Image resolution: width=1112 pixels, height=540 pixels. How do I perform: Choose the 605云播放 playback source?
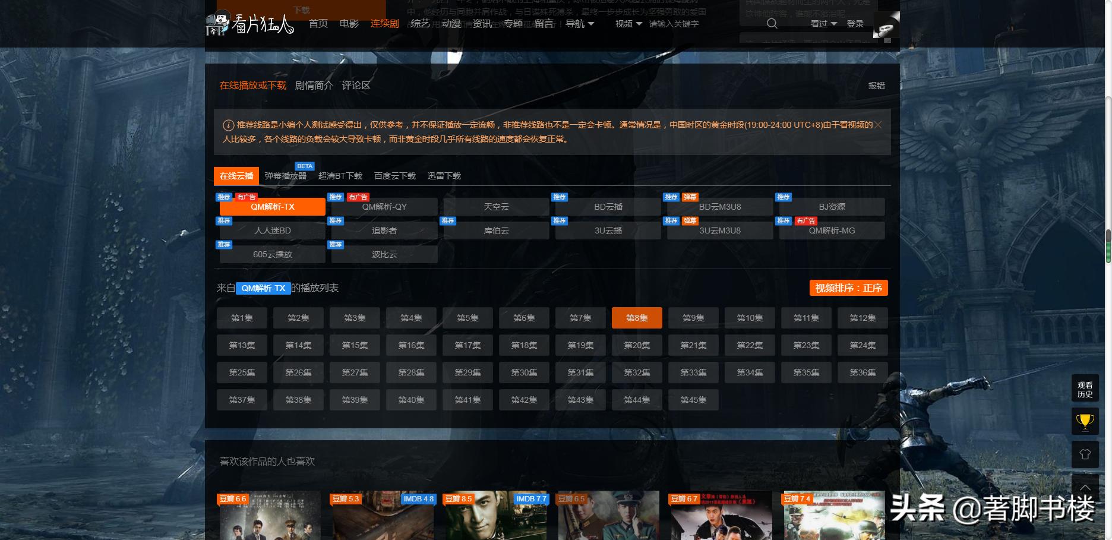click(273, 254)
